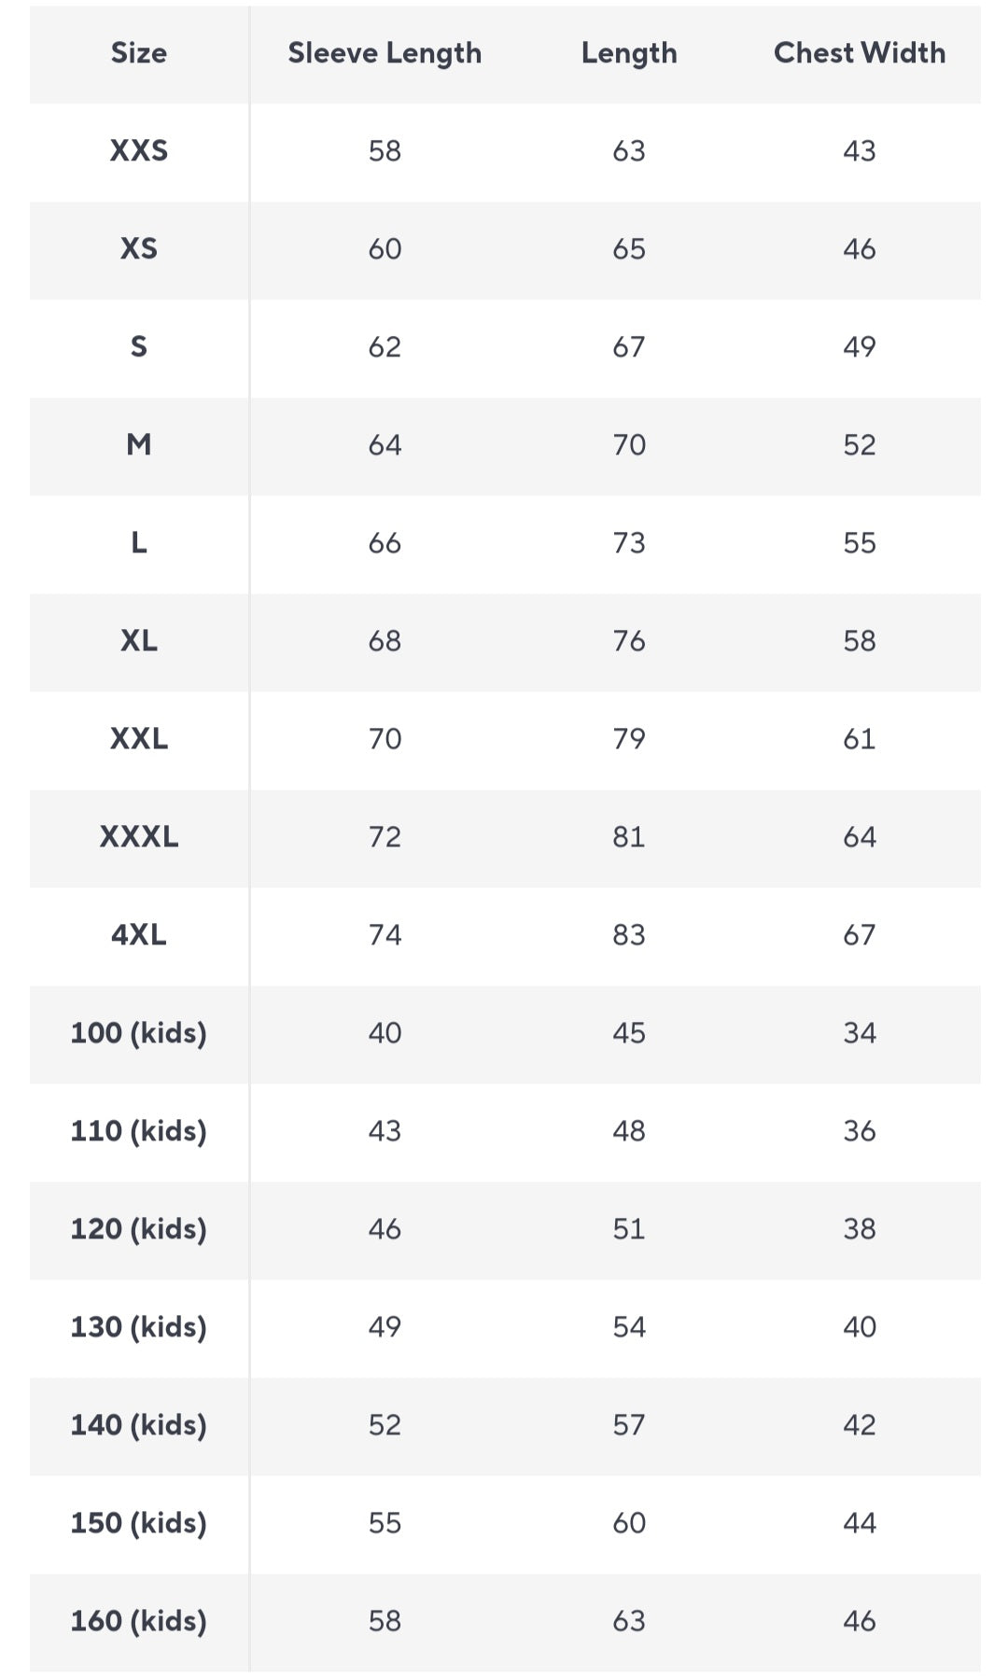Click the 150 (kids) chest width value 44

click(x=859, y=1523)
